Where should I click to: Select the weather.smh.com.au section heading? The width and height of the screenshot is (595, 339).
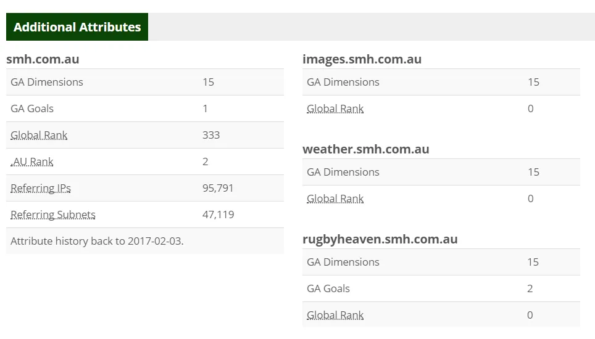tap(365, 149)
